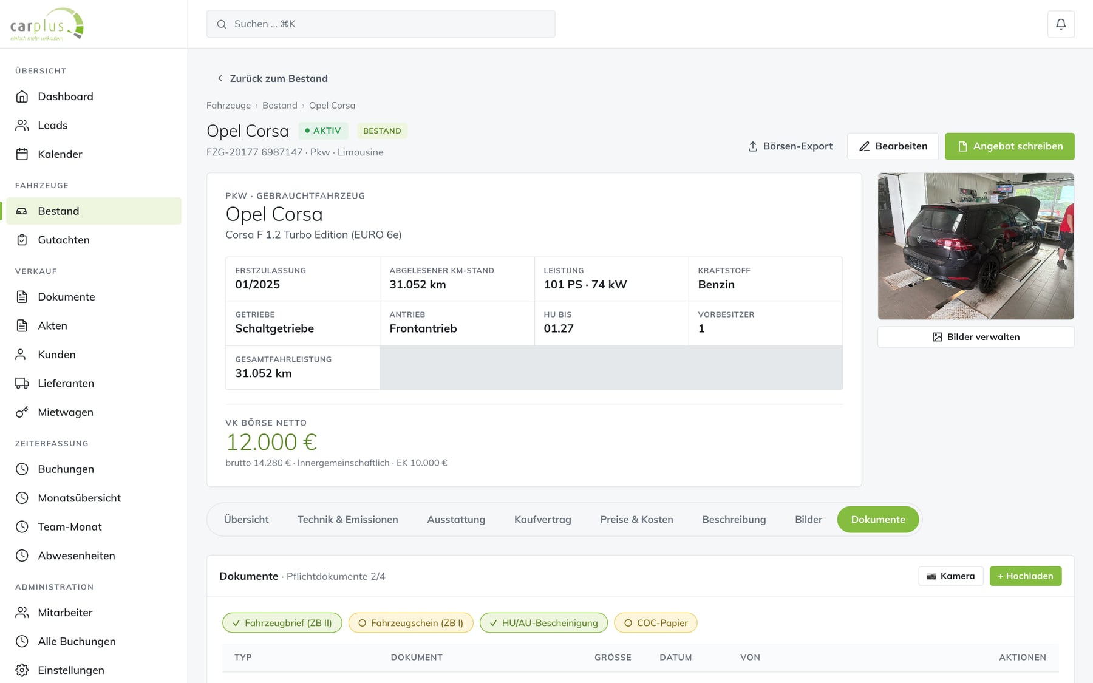
Task: Open Leads in the sidebar
Action: [94, 125]
